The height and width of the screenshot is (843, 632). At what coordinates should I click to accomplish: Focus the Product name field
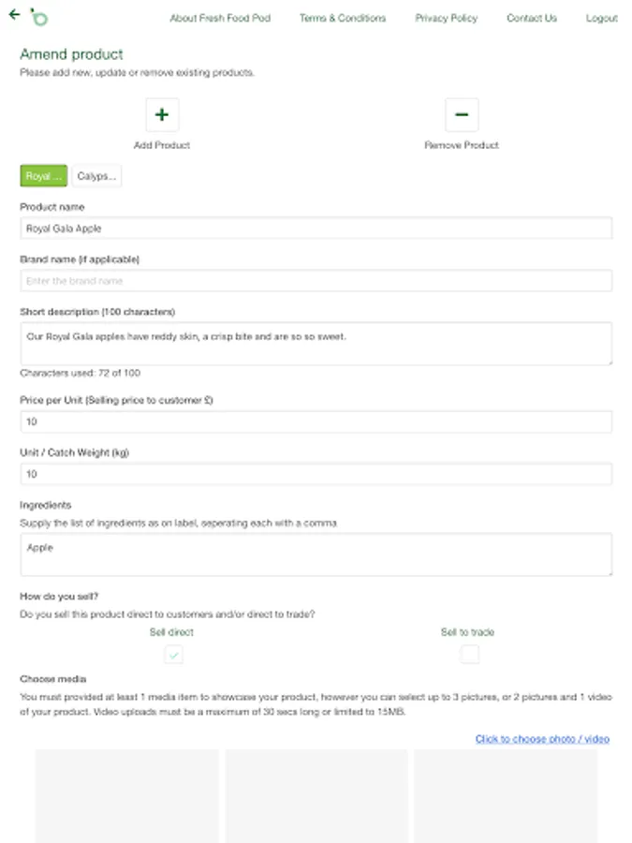pyautogui.click(x=316, y=229)
